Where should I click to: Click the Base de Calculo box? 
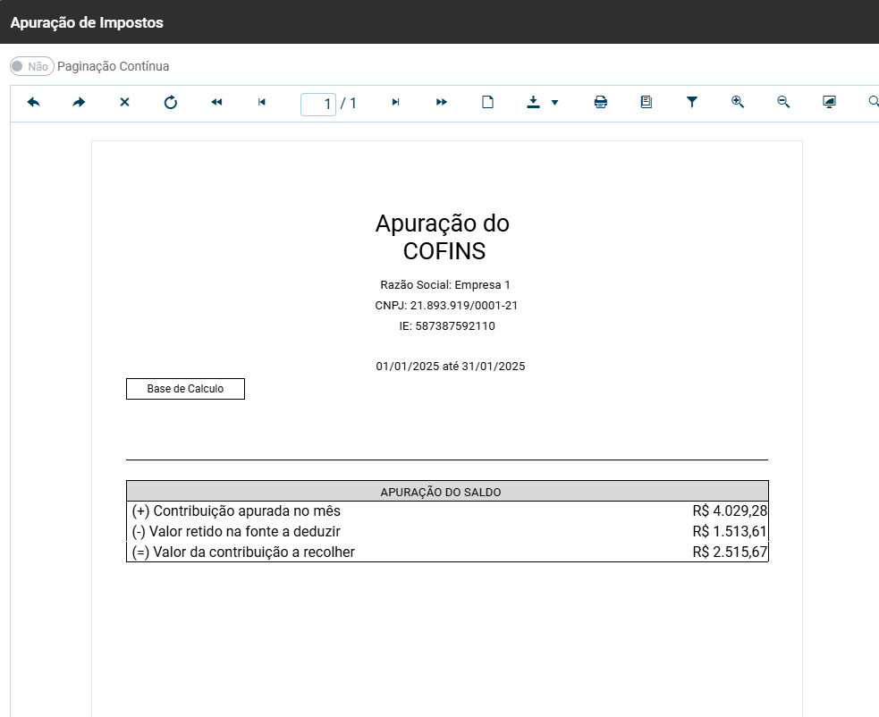(185, 389)
